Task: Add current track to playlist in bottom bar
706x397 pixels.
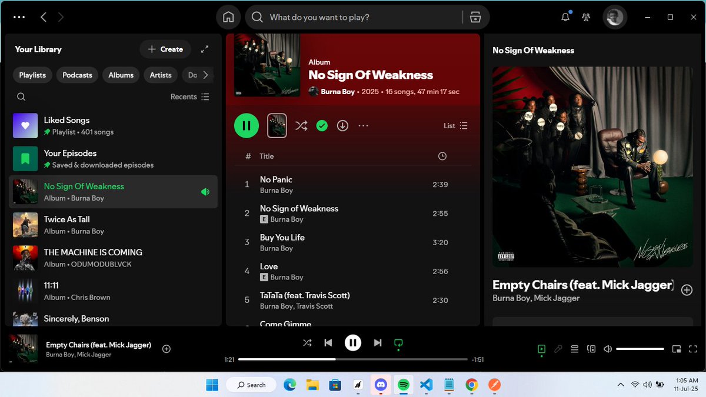Action: tap(166, 349)
